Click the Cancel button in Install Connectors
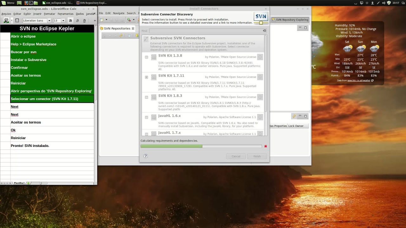Screen dimensions: 406x228 [236, 156]
